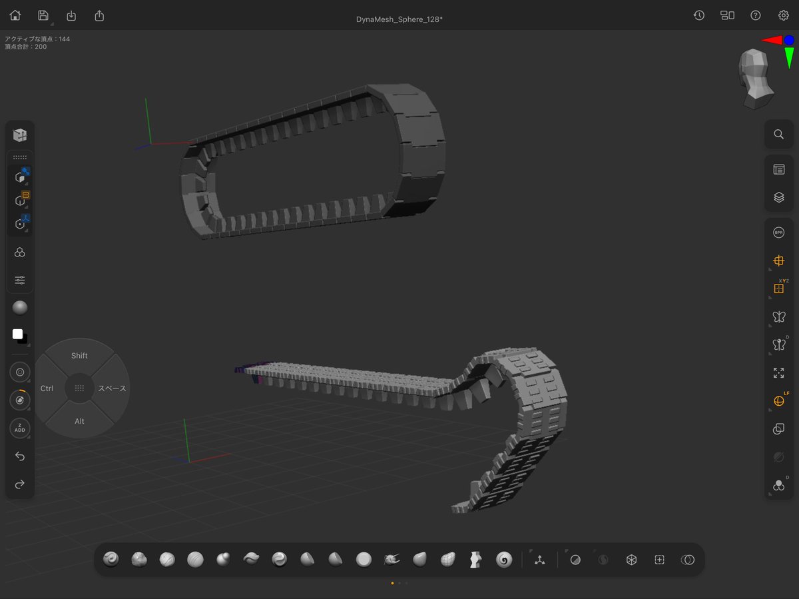Image resolution: width=799 pixels, height=599 pixels.
Task: Toggle butterfly symmetry icon
Action: (x=778, y=316)
